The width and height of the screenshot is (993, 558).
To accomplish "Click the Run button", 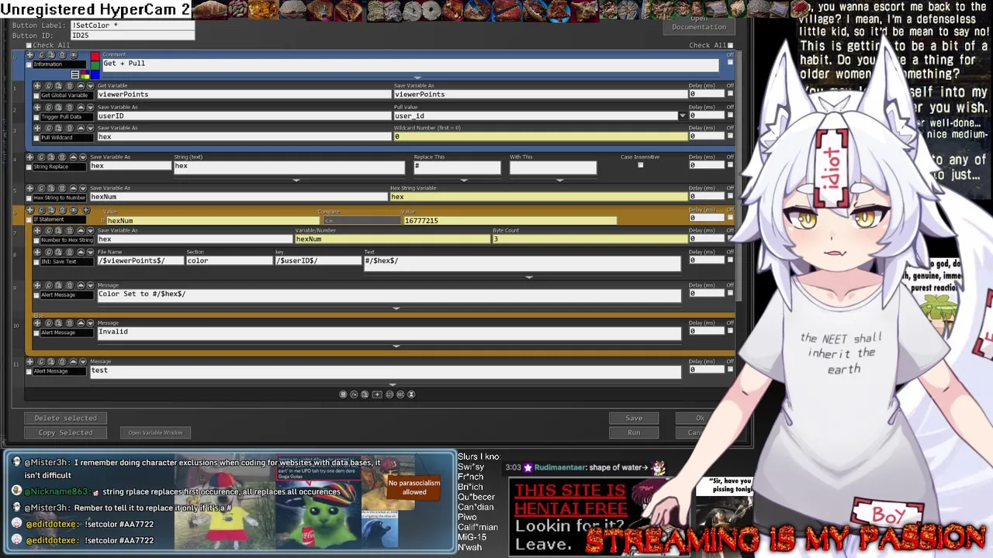I will 634,432.
